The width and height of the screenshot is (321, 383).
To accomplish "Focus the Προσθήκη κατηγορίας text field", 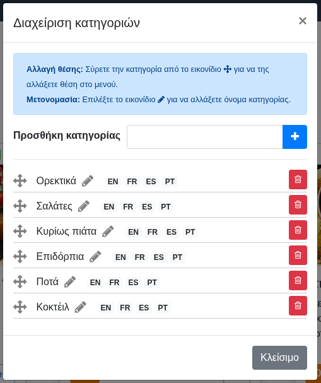I will pyautogui.click(x=205, y=137).
